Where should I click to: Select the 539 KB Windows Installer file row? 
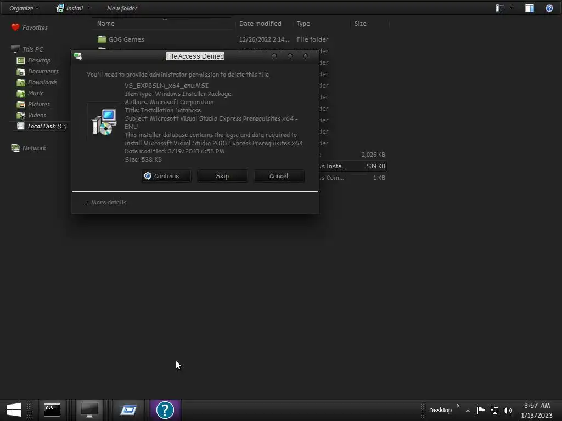click(353, 166)
